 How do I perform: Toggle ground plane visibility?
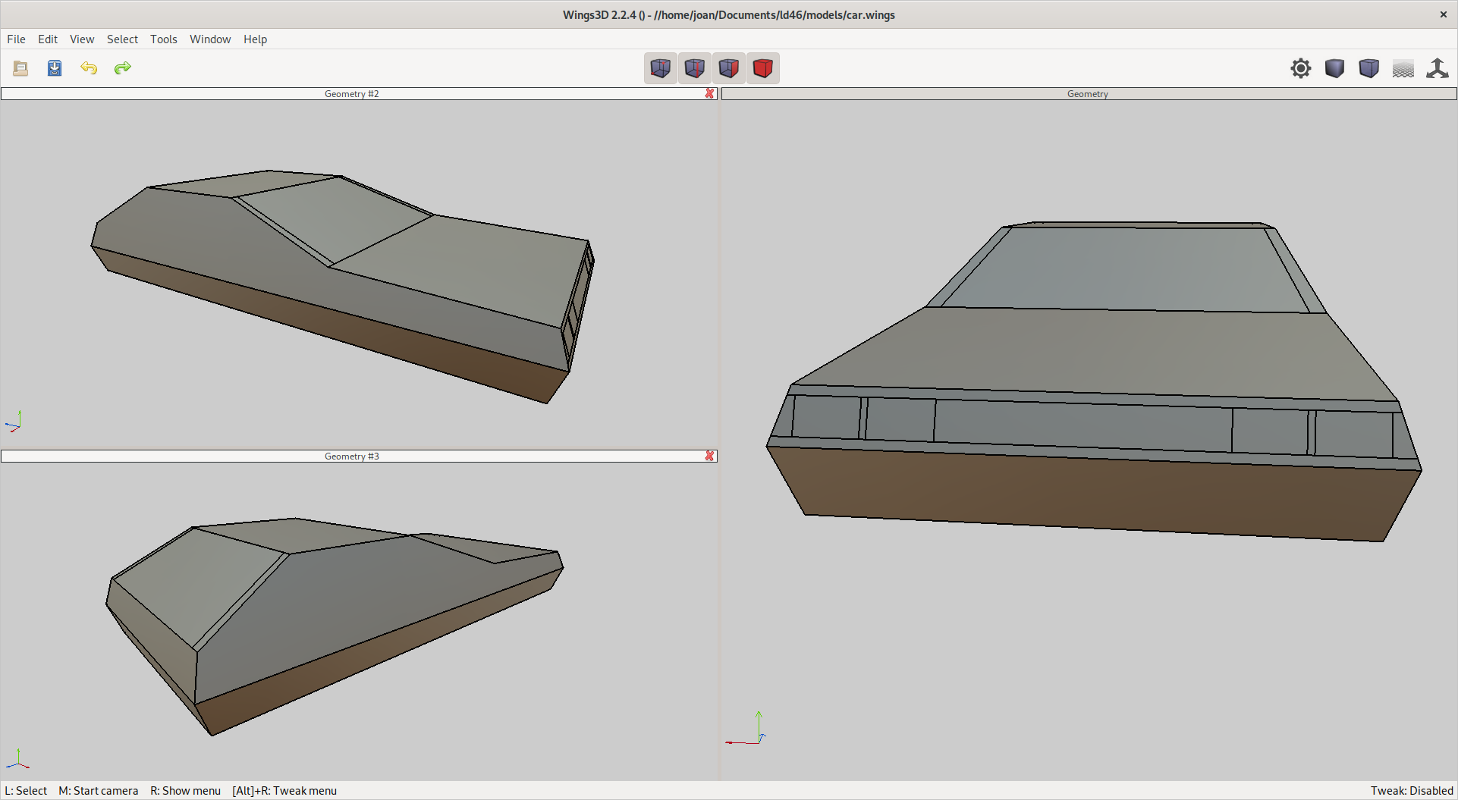(1403, 68)
